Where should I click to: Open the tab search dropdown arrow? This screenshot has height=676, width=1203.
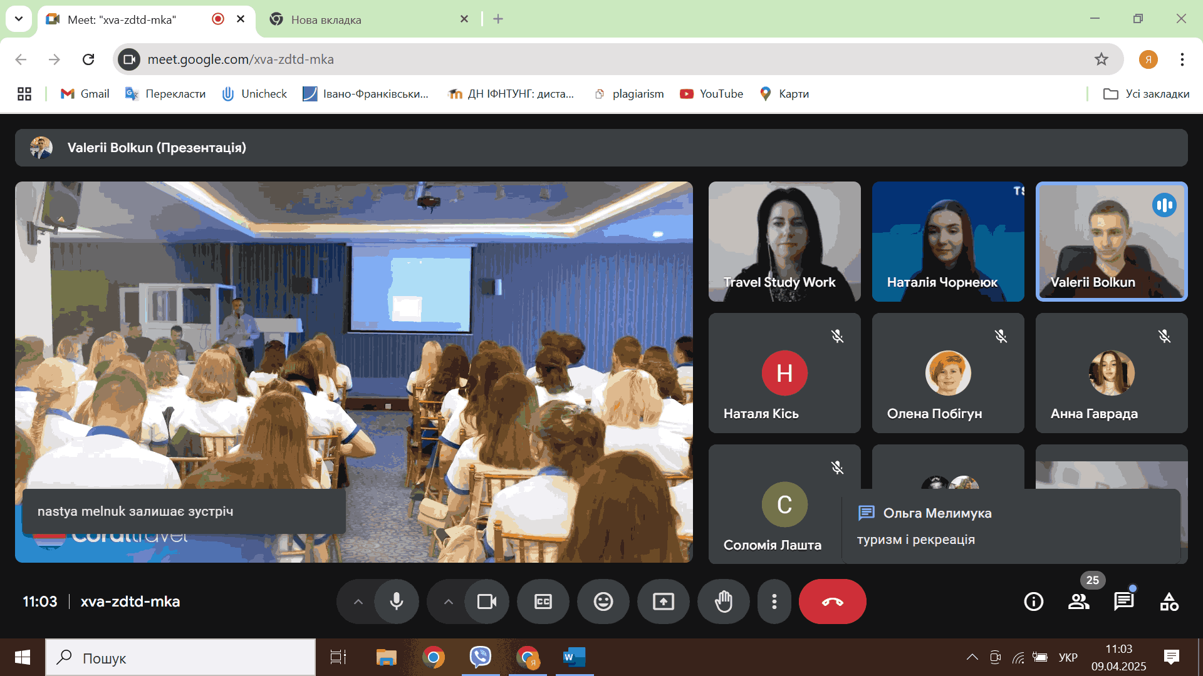pos(19,19)
